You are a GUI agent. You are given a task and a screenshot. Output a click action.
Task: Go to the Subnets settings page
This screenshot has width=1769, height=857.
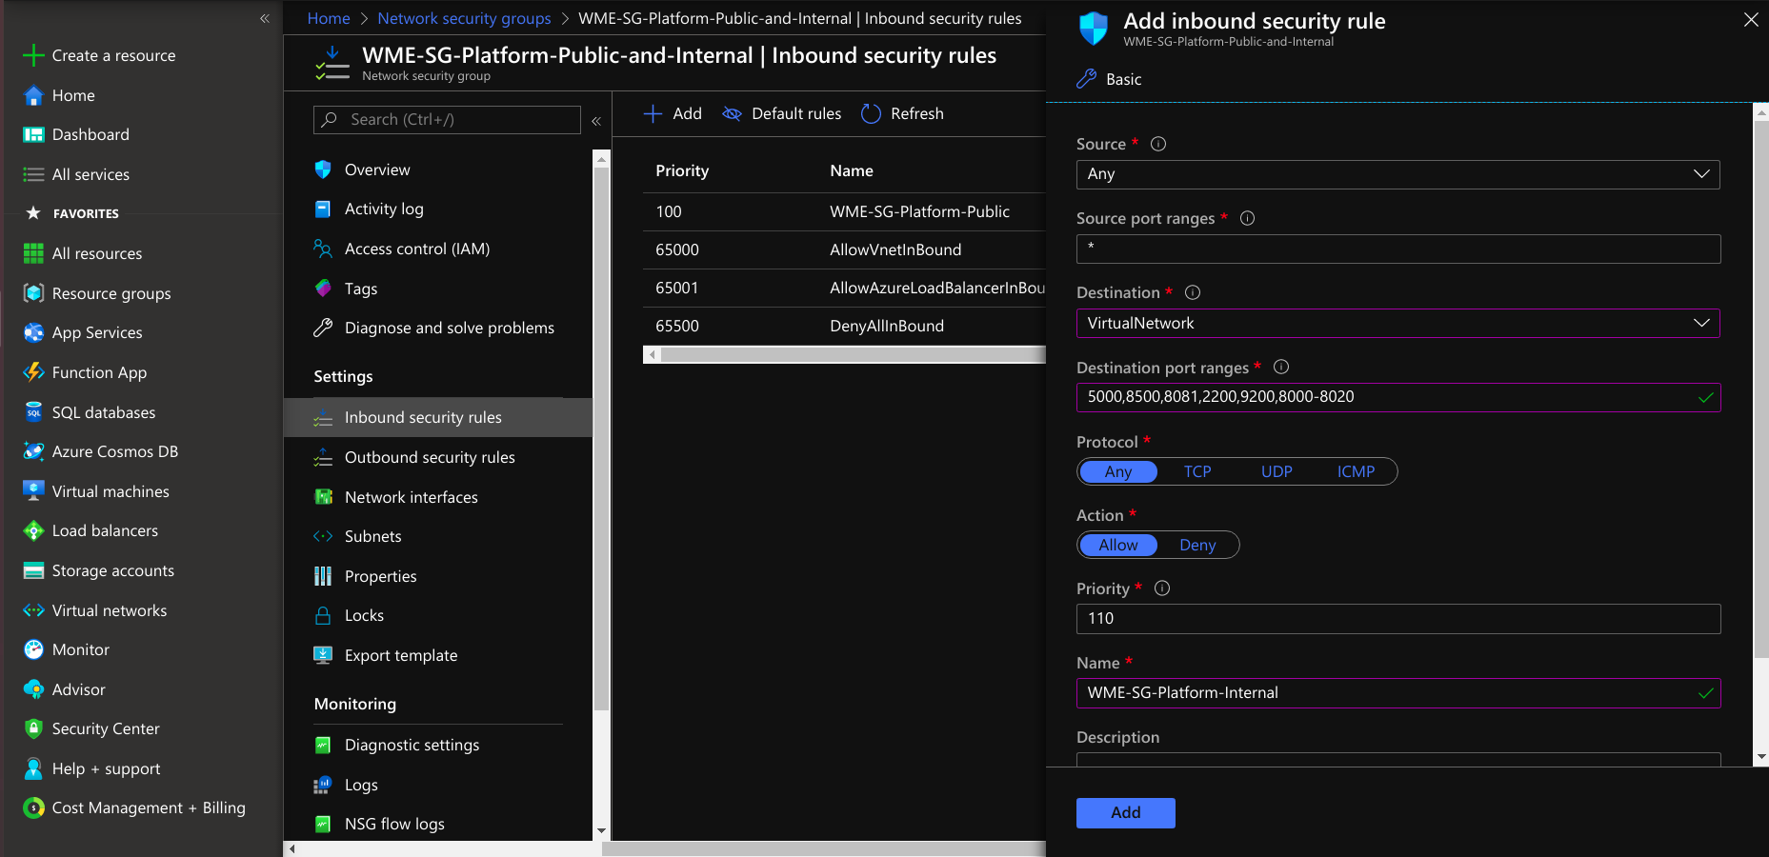tap(372, 536)
